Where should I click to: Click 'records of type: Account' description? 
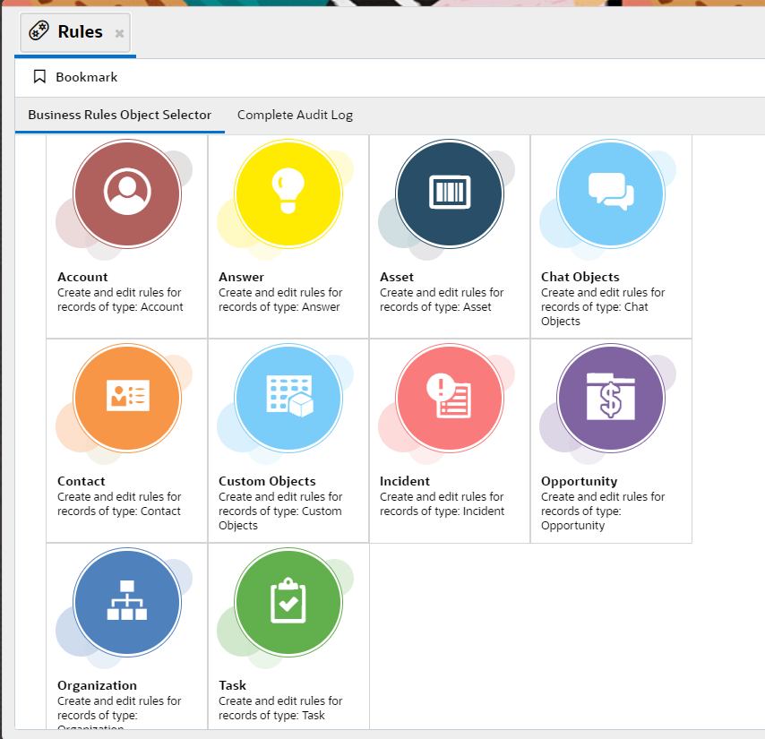tap(120, 307)
